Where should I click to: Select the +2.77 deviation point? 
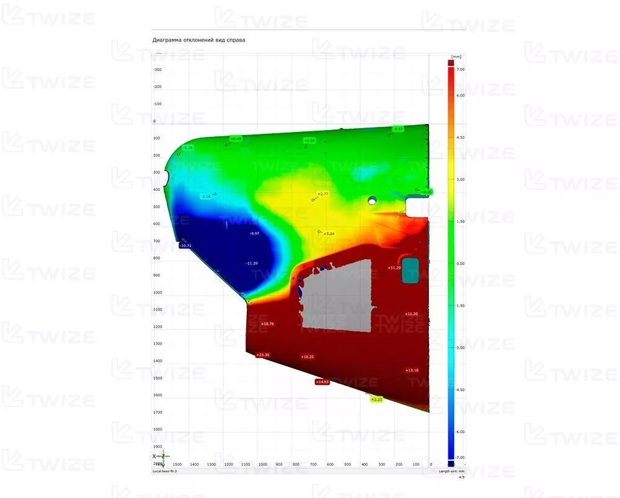322,194
